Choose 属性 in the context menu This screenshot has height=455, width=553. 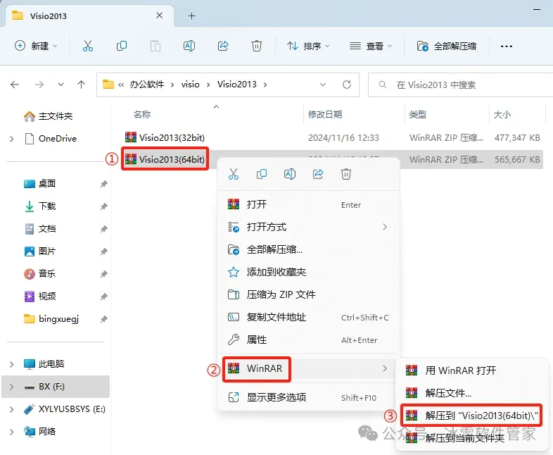(x=309, y=339)
